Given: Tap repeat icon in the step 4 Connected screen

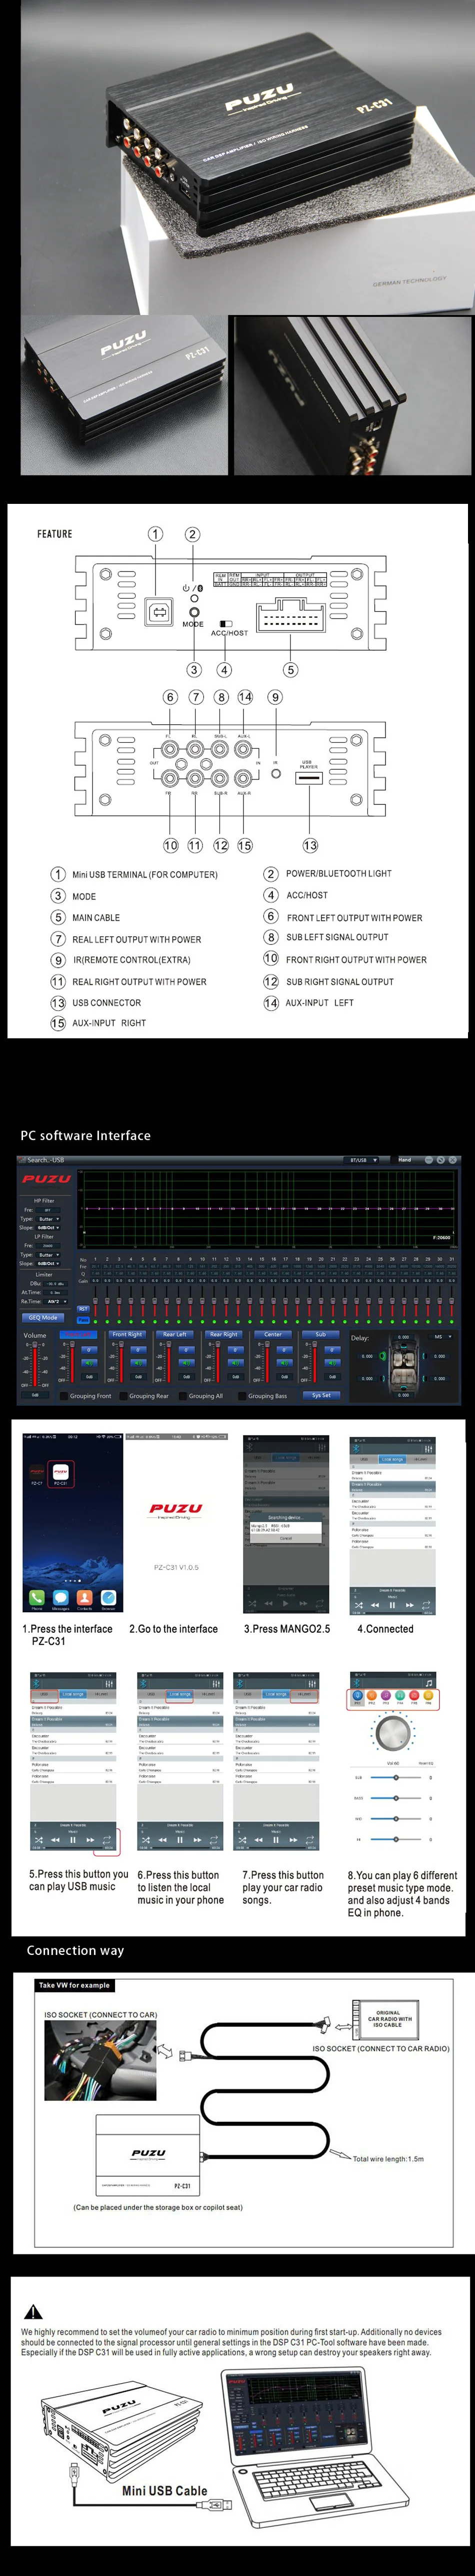Looking at the screenshot, I should [427, 1605].
